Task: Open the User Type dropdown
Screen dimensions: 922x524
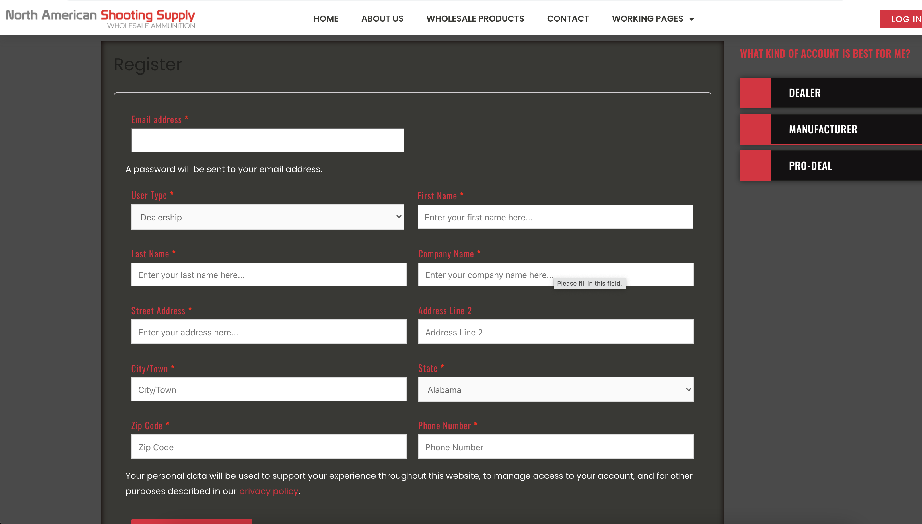Action: (267, 217)
